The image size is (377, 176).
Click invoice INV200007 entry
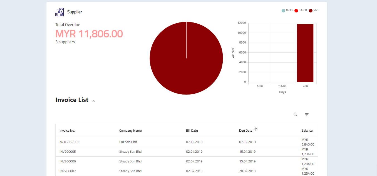tap(68, 171)
